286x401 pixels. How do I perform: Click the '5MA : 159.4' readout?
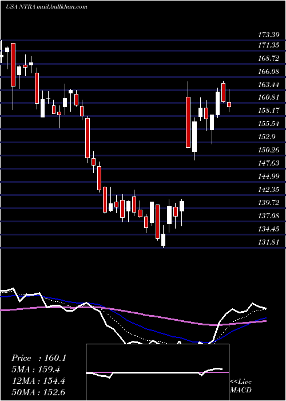click(37, 369)
